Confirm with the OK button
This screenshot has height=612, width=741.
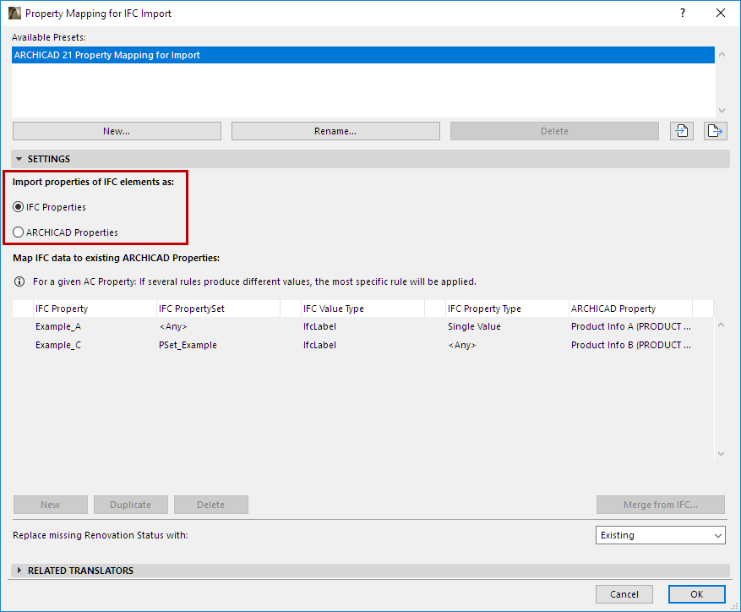(x=696, y=594)
